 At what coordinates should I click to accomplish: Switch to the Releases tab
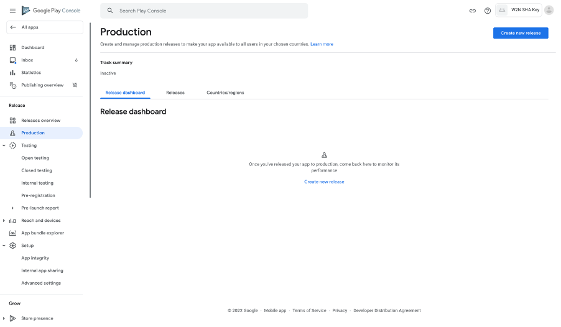175,93
